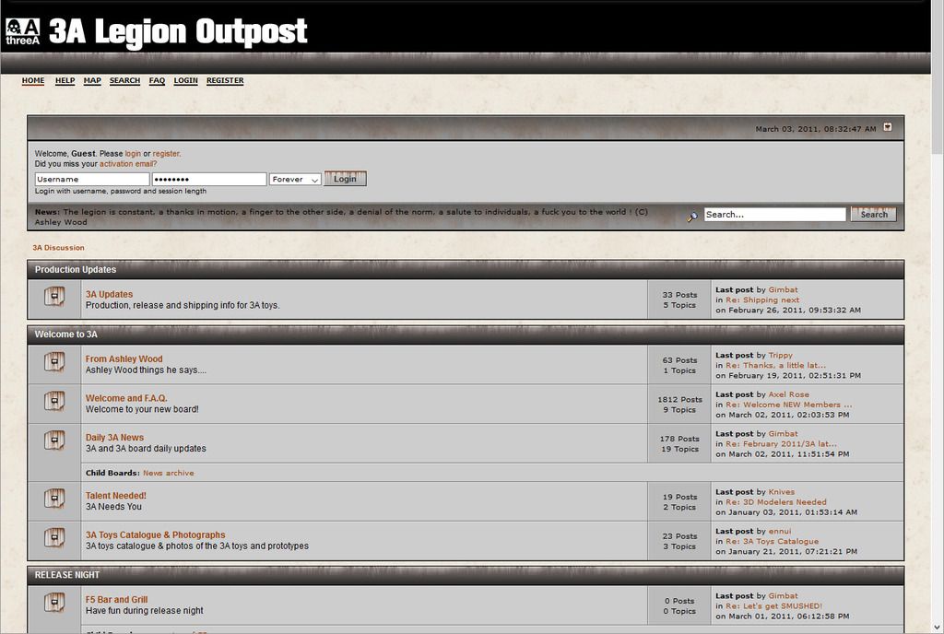The width and height of the screenshot is (944, 634).
Task: Open the Re: 3D Modelers Needed post
Action: [x=776, y=502]
